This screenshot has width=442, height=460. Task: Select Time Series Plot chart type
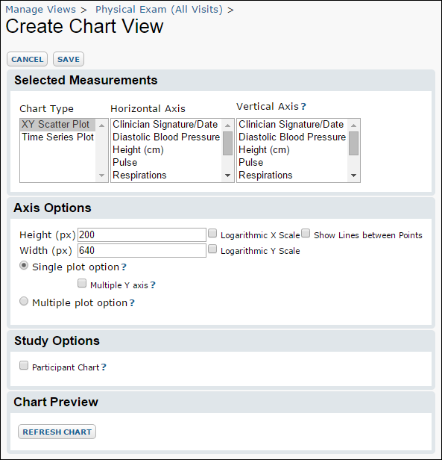click(57, 137)
